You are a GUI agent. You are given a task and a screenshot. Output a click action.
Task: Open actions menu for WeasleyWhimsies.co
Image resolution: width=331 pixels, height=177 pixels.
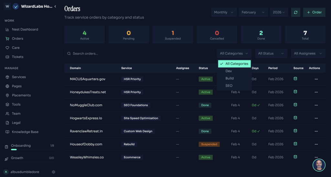(x=316, y=157)
